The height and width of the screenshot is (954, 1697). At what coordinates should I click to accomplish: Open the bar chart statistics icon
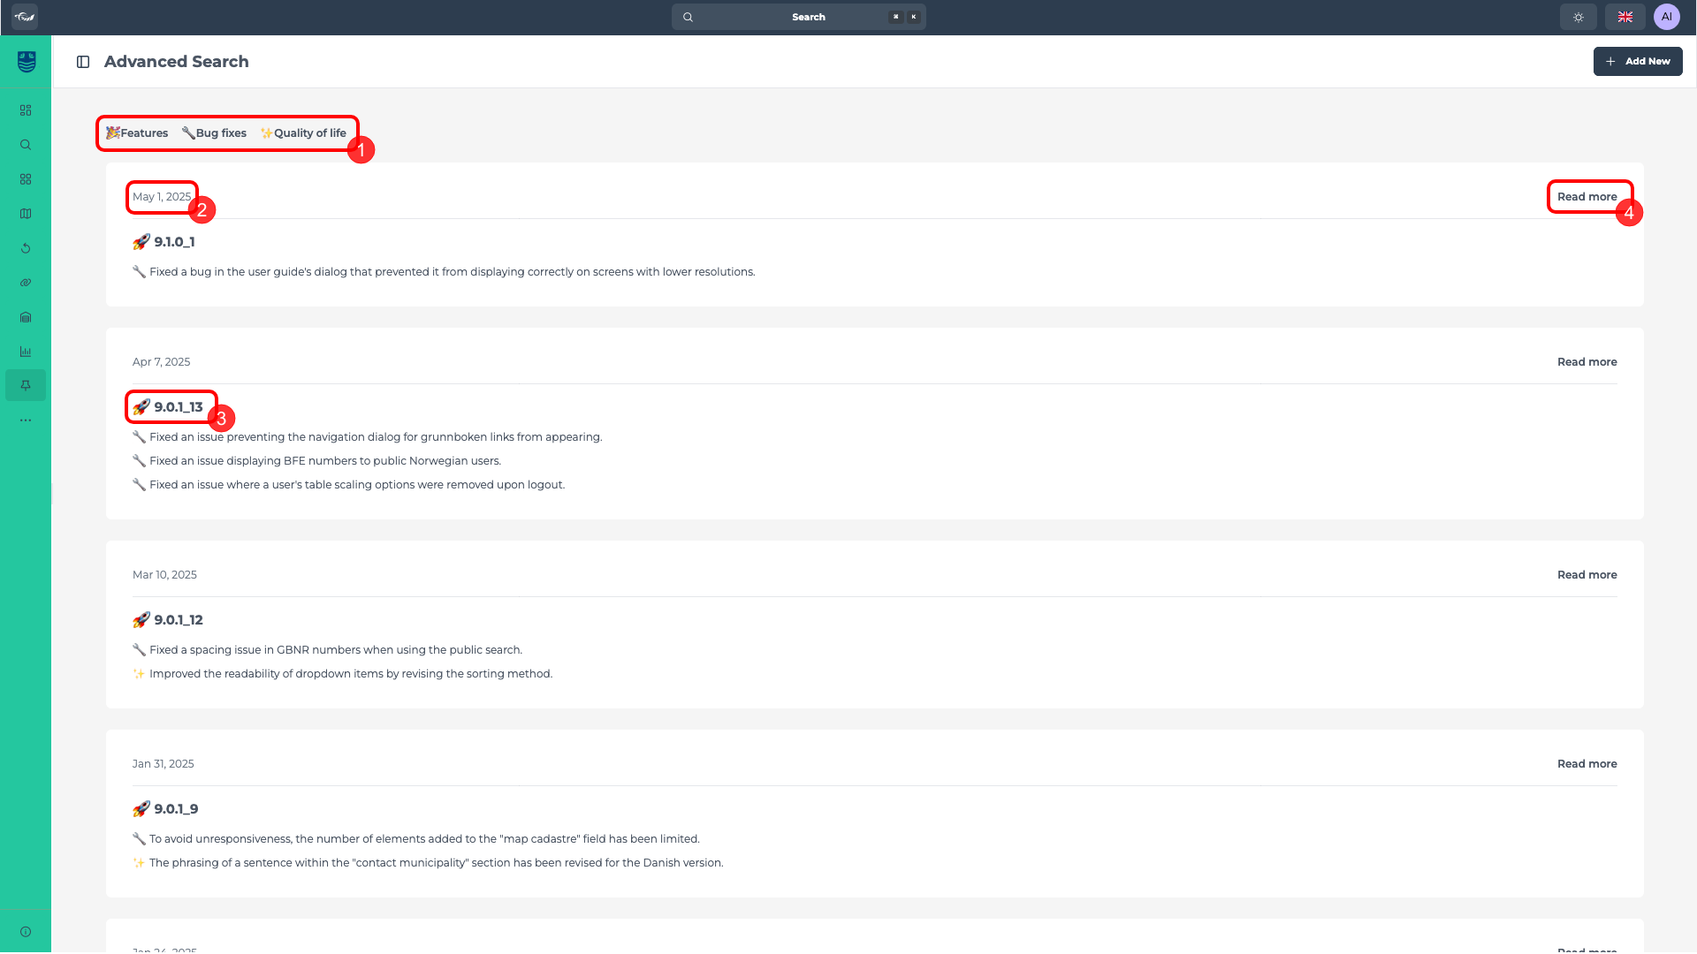point(26,352)
